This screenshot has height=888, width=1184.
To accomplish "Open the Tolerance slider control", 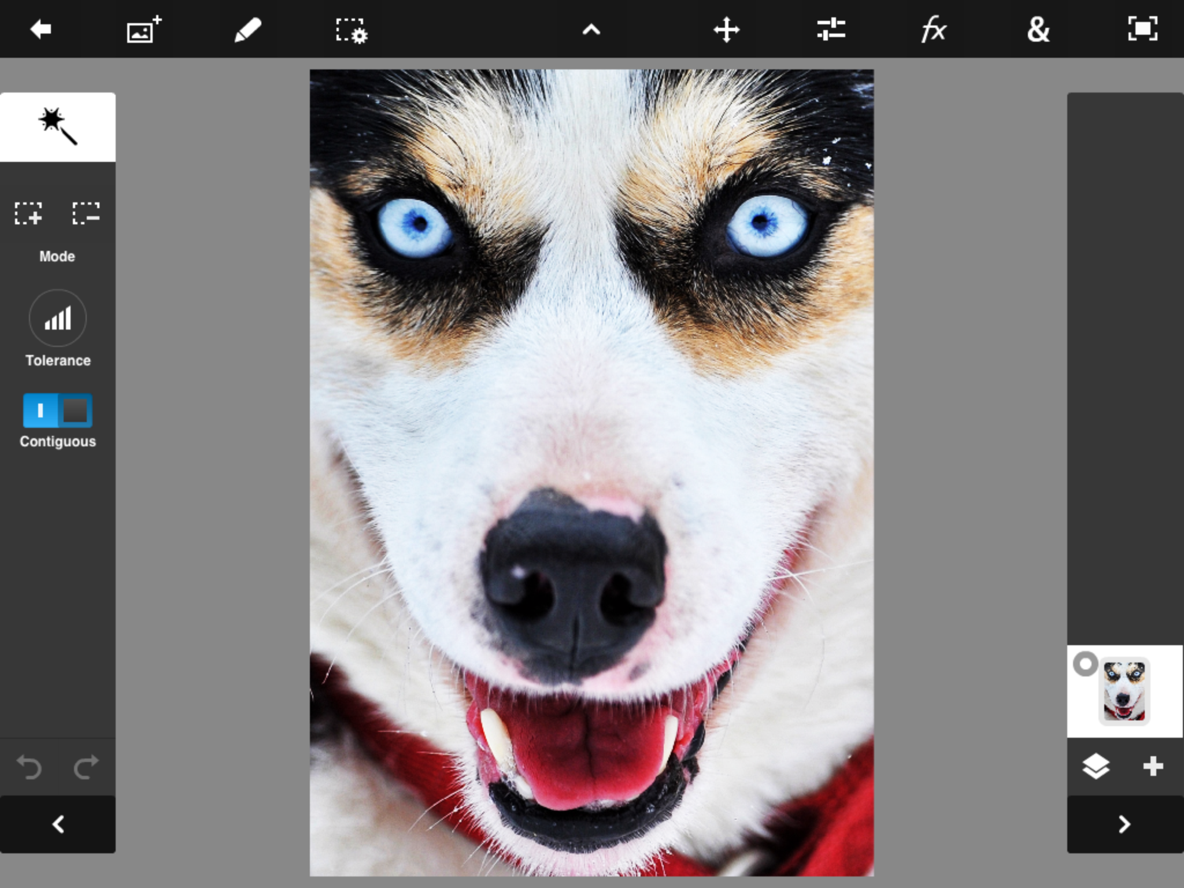I will [x=58, y=319].
